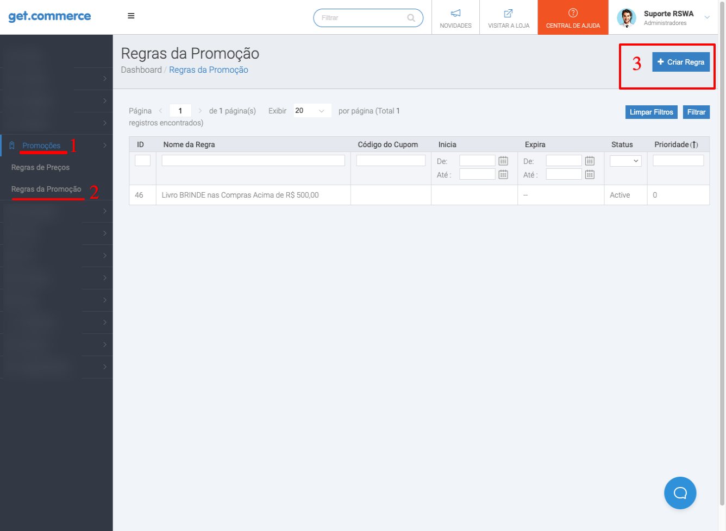Image resolution: width=726 pixels, height=531 pixels.
Task: Click the Suporte RSWA user avatar
Action: point(627,18)
